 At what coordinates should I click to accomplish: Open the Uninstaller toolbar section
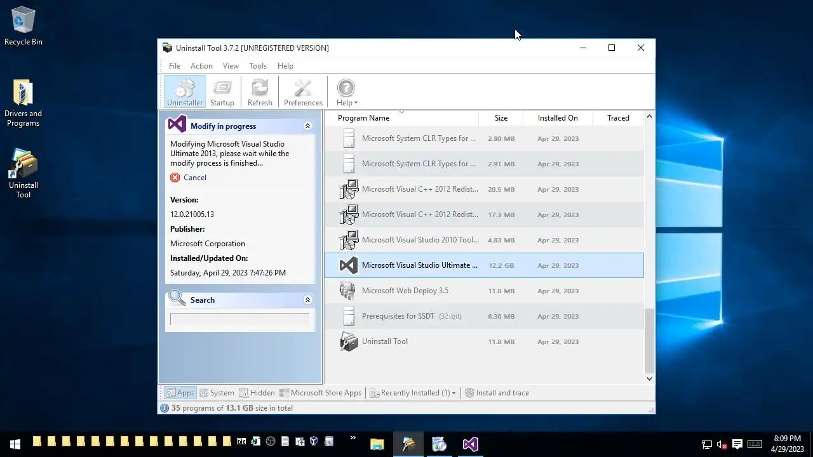(x=185, y=91)
